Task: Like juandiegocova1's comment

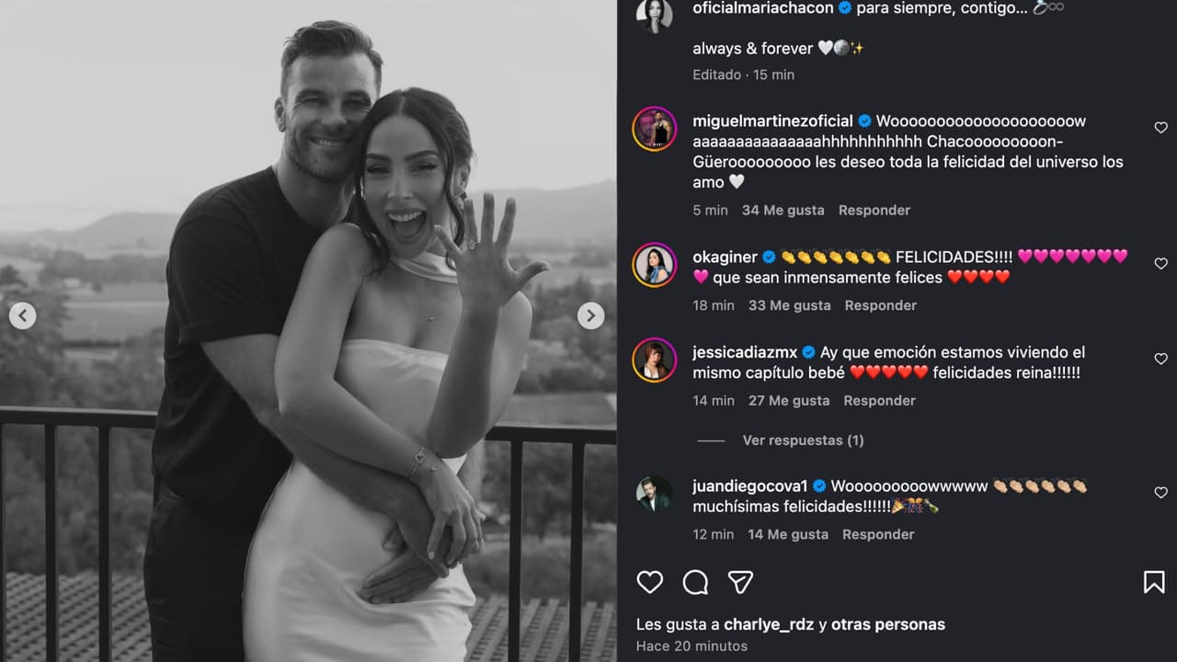Action: (1160, 493)
